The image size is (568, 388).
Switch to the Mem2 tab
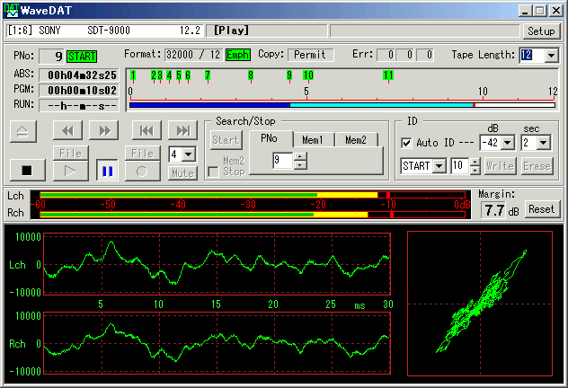coord(356,140)
